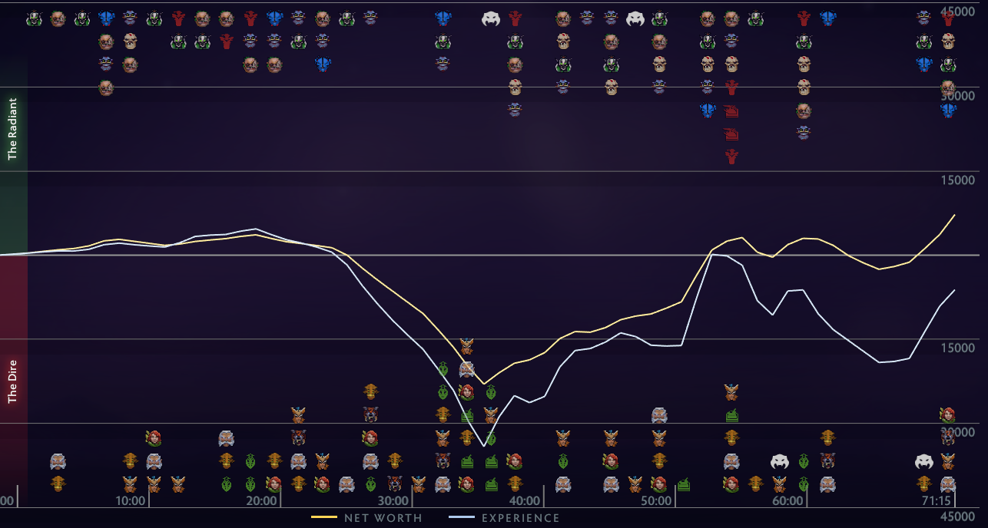Click the 60:00 time marker
Screen dimensions: 988x528
787,501
